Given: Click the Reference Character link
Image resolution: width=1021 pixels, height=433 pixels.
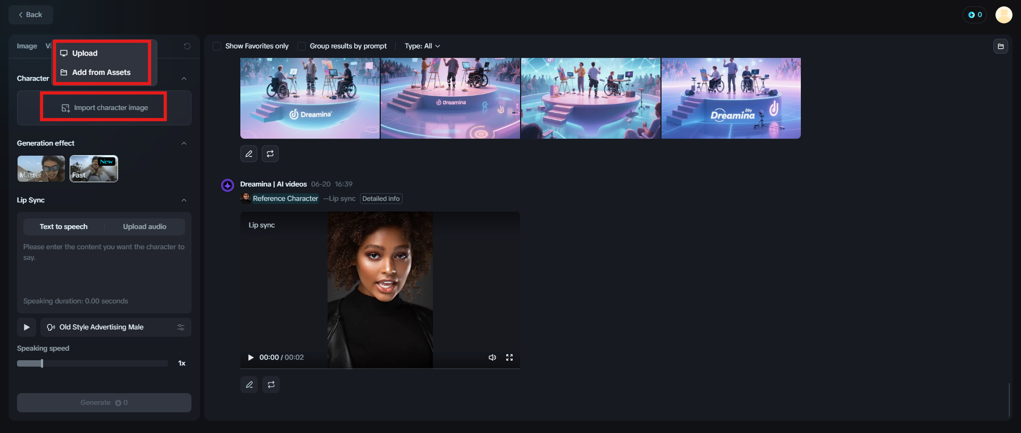Looking at the screenshot, I should (286, 199).
